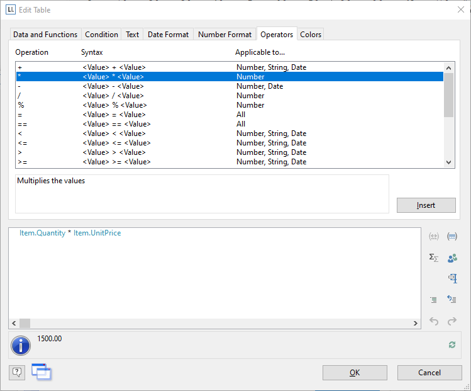Confirm the dialog with OK
The height and width of the screenshot is (391, 471).
pyautogui.click(x=355, y=373)
